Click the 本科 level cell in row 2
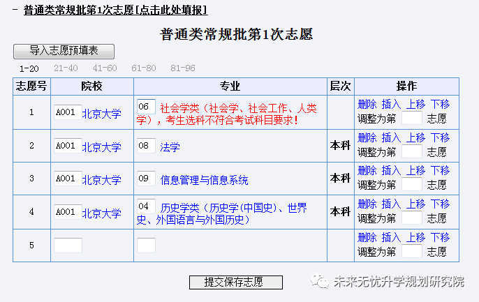The image size is (479, 302). 340,146
